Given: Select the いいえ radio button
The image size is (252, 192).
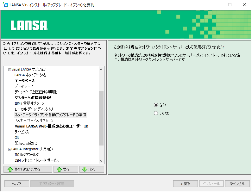Looking at the screenshot, I should point(156,113).
